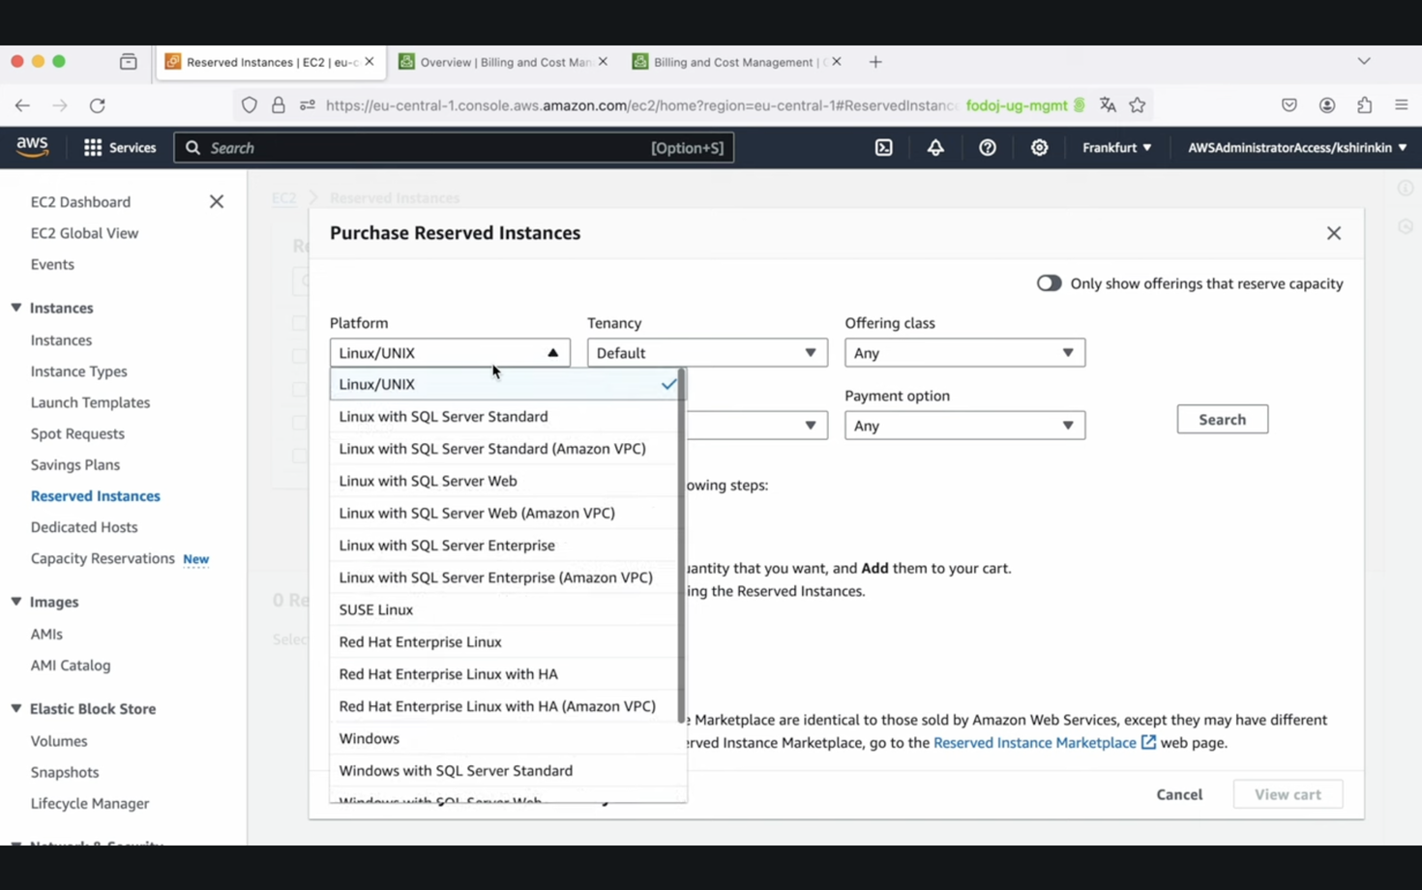Open the help question mark icon
The image size is (1422, 890).
988,148
